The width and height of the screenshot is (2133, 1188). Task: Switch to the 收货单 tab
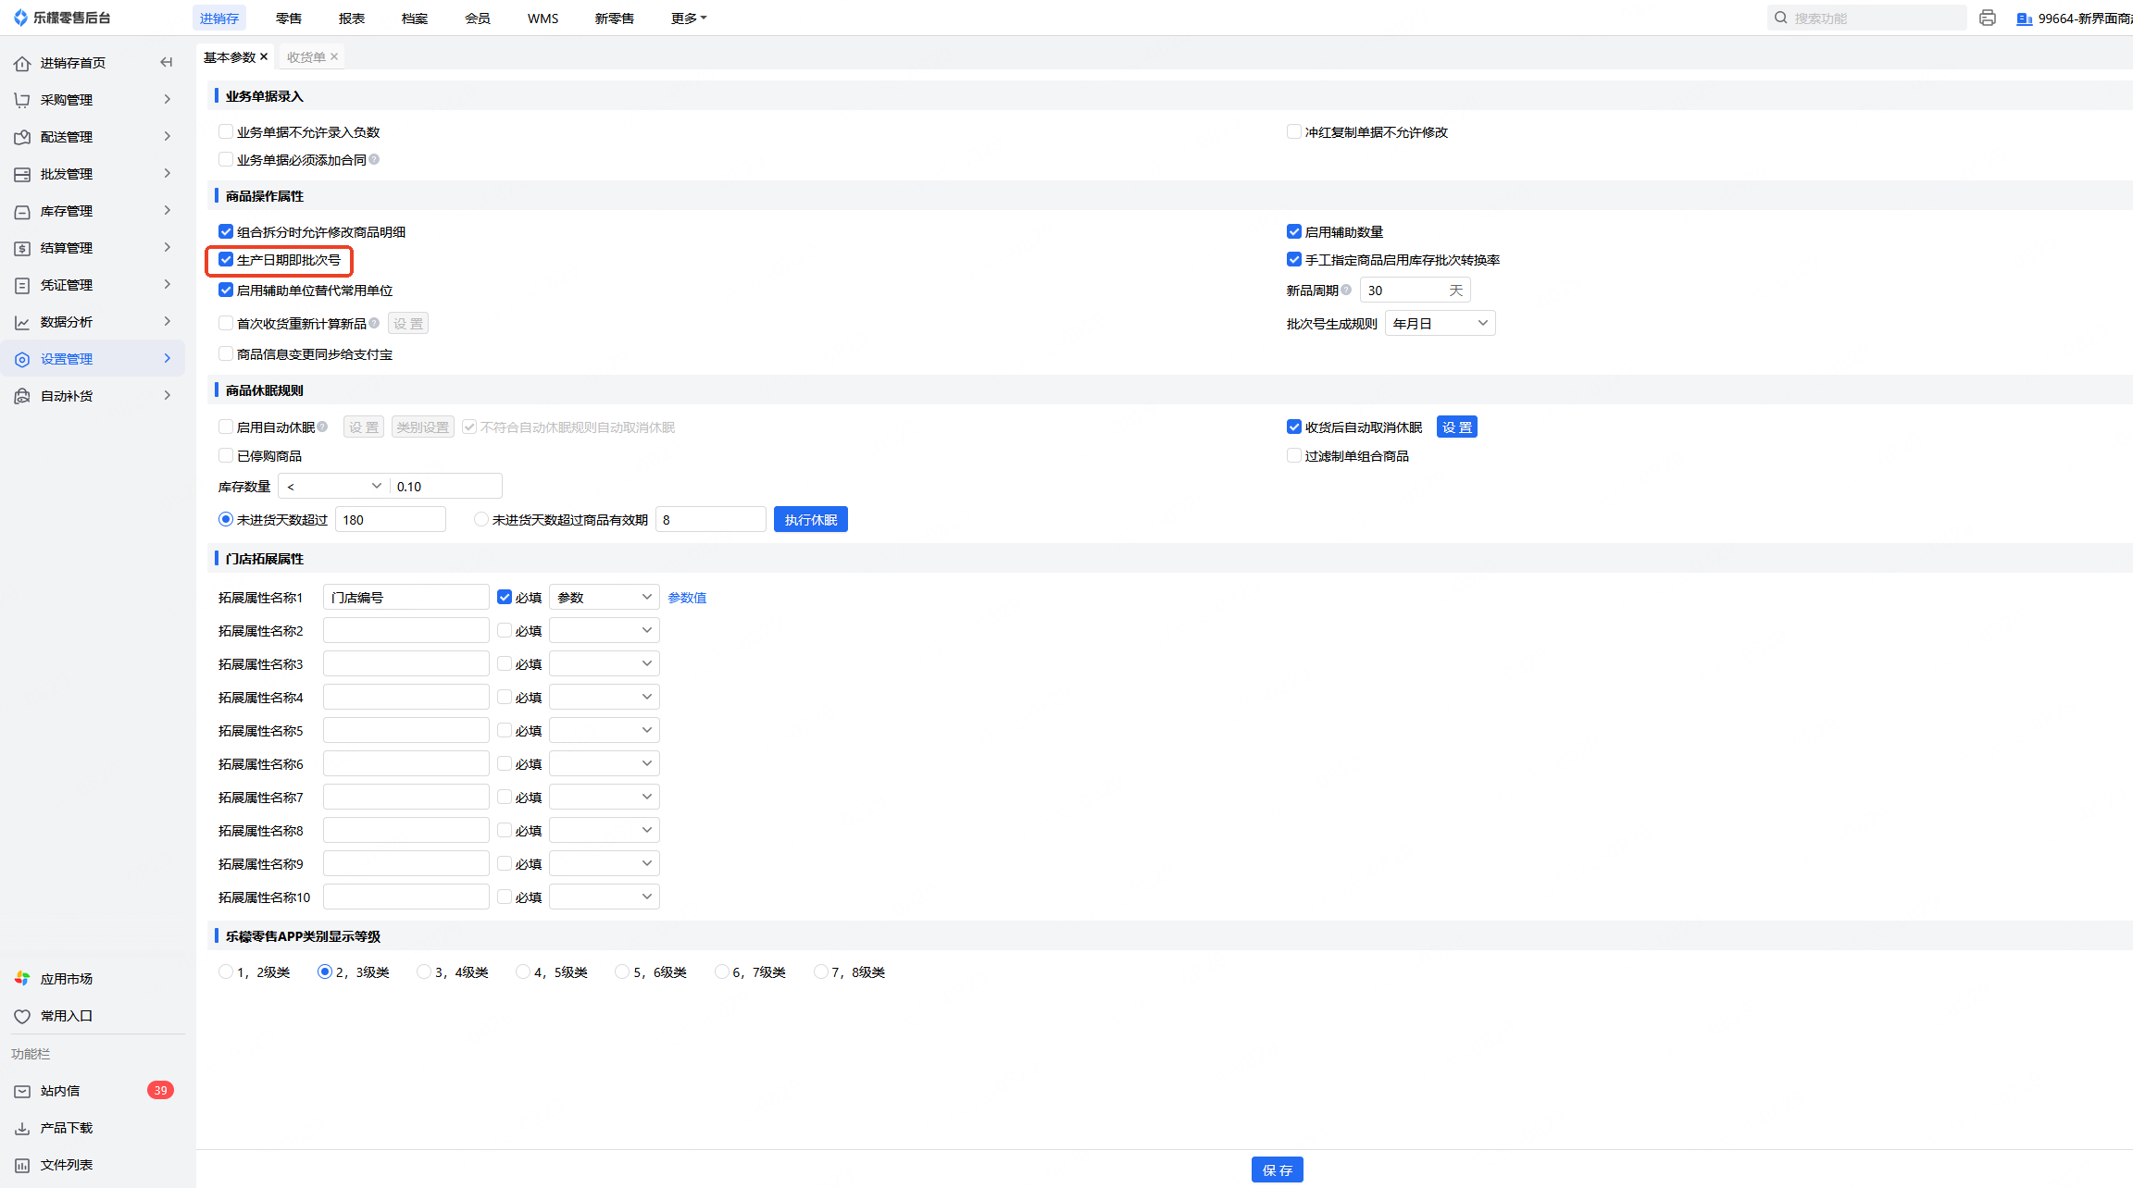click(x=306, y=57)
